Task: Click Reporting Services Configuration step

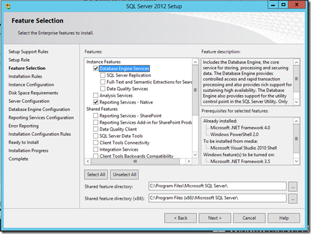Action: 41,118
